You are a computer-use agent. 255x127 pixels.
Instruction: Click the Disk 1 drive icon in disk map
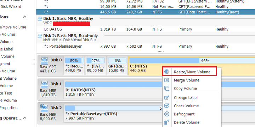coord(44,84)
